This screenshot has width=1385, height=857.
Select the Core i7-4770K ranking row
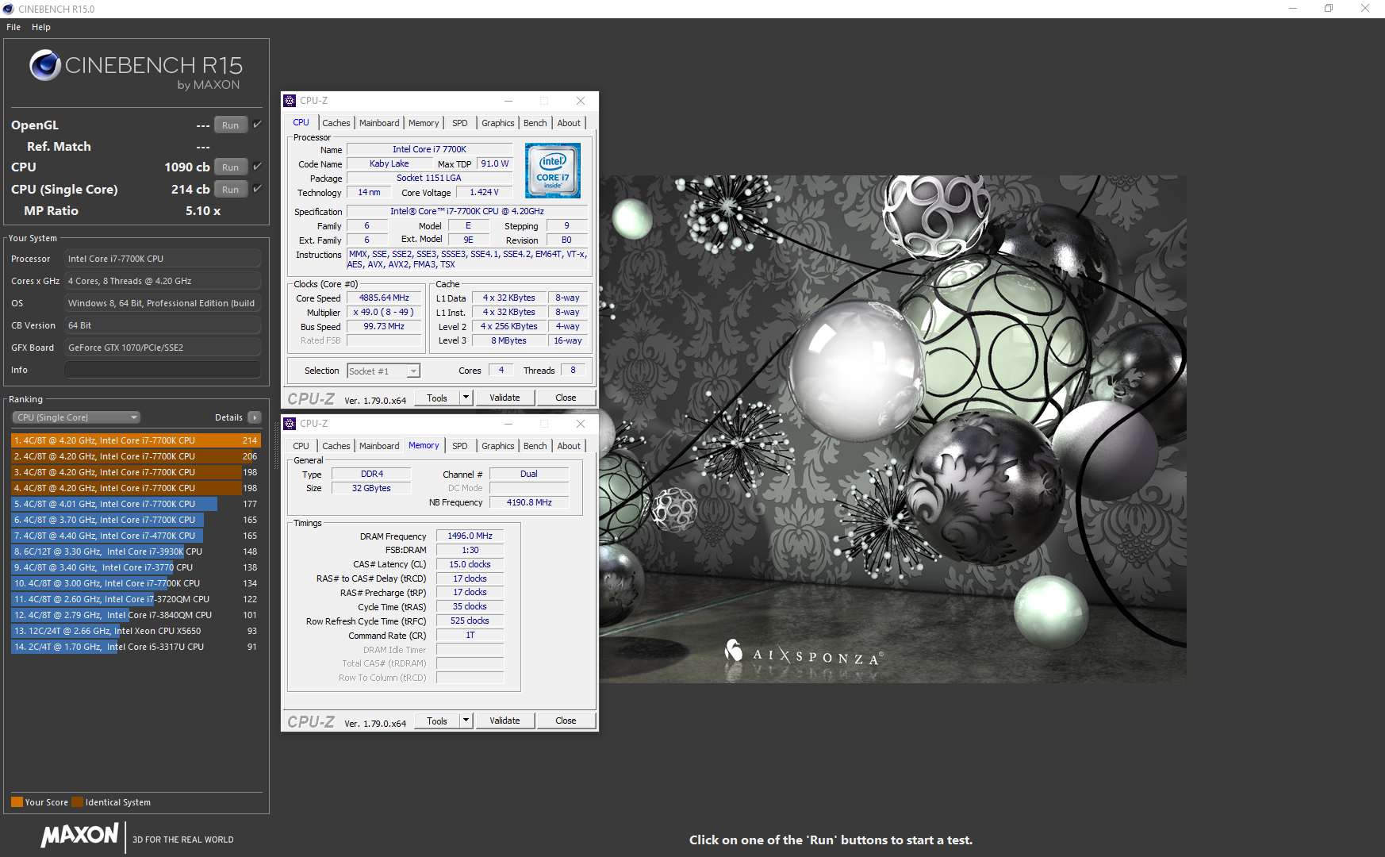[136, 536]
